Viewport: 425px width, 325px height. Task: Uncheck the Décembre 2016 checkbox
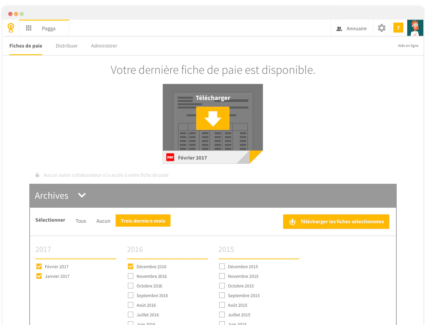click(x=131, y=267)
